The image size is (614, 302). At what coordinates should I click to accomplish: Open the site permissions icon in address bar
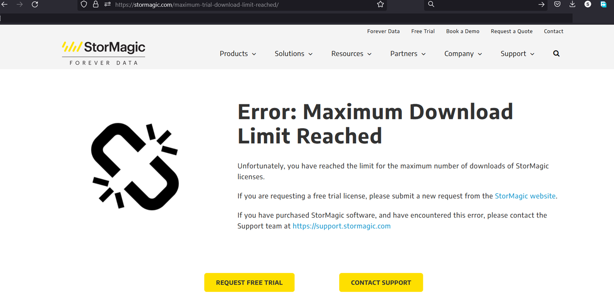click(107, 4)
